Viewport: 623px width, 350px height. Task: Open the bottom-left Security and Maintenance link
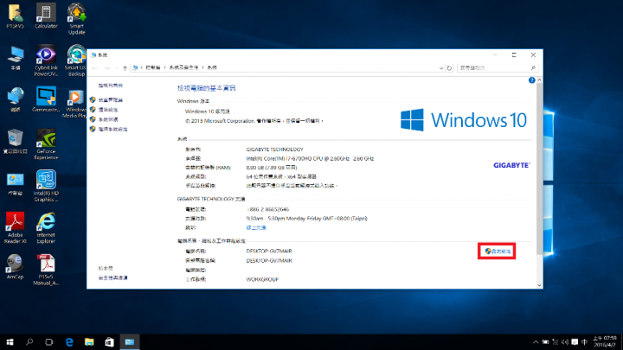[x=112, y=277]
